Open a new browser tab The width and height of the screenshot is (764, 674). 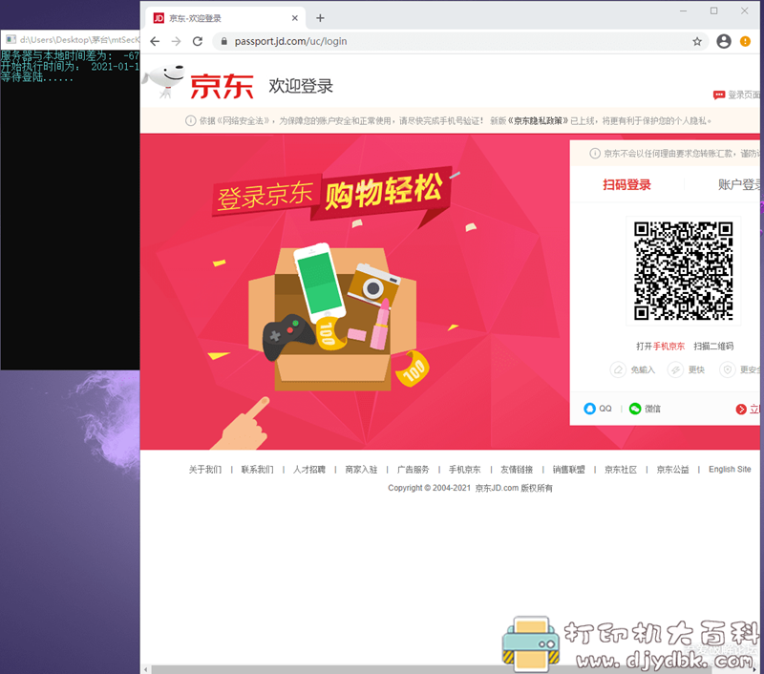point(320,18)
